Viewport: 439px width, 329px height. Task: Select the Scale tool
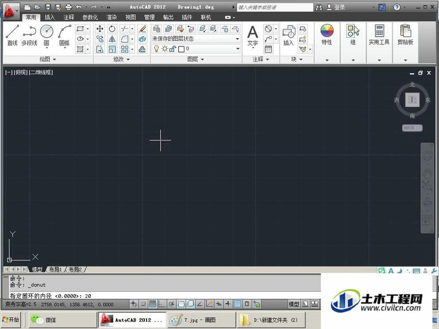(112, 50)
